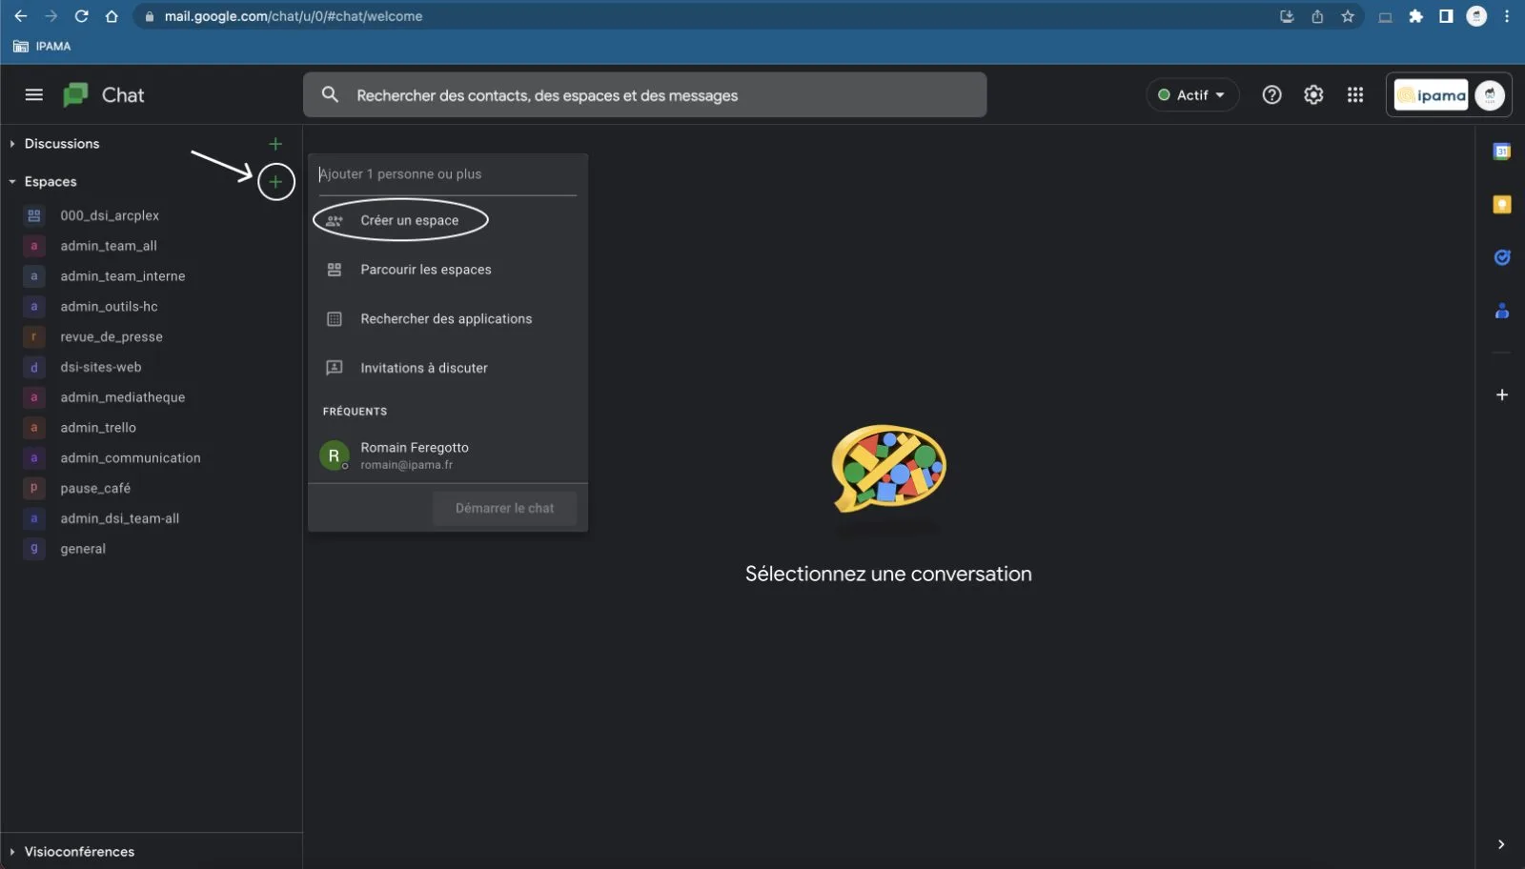
Task: Choose Parcourir les espaces
Action: 425,270
